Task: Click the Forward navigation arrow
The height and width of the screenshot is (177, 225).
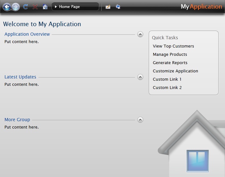Action: 15,7
